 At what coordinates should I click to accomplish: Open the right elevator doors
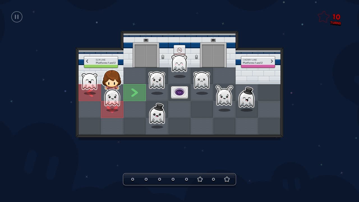pos(213,55)
